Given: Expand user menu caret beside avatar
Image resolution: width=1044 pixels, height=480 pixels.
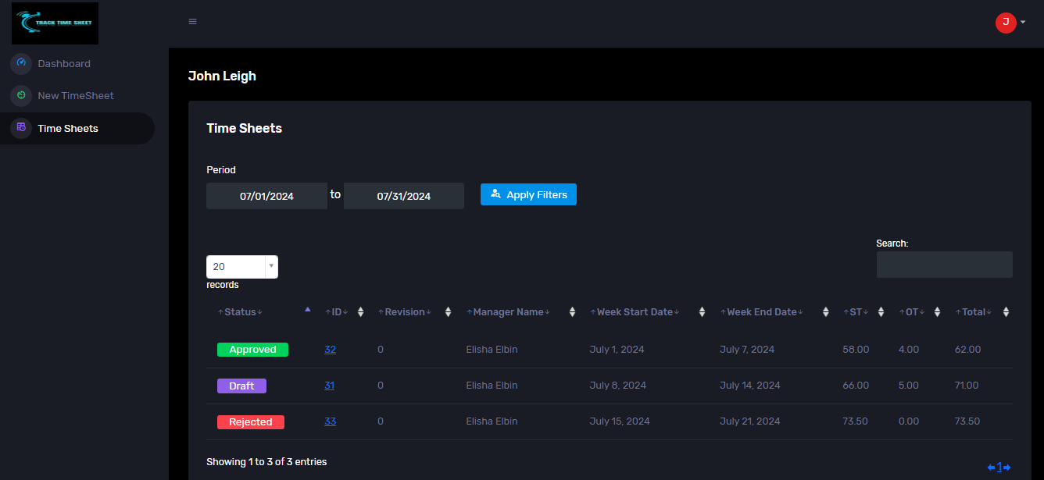Looking at the screenshot, I should point(1023,23).
